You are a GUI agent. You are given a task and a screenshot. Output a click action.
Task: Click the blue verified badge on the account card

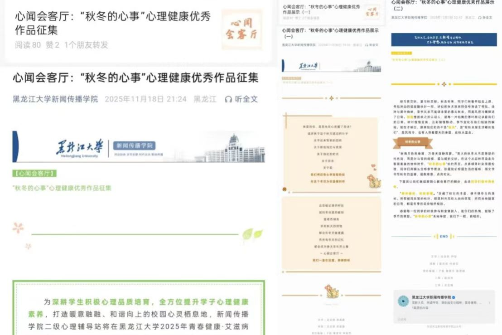click(x=454, y=297)
